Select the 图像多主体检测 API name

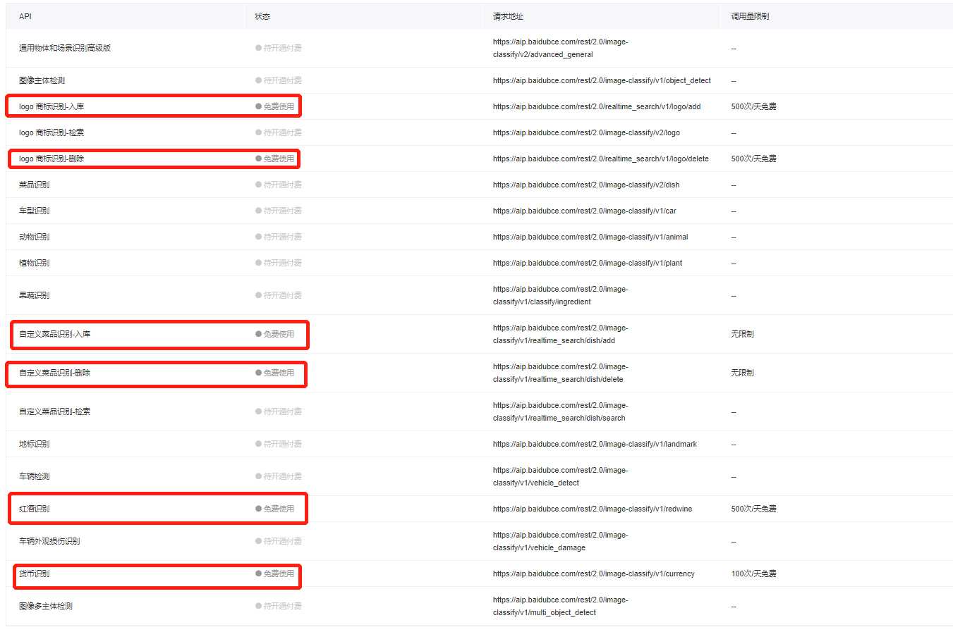(46, 606)
